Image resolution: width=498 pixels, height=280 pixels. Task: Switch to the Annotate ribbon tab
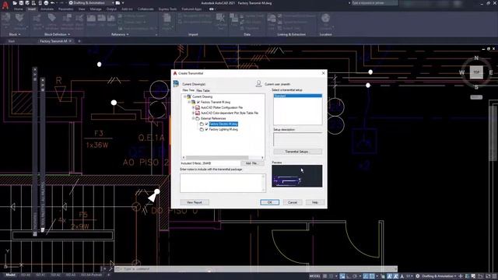(x=47, y=9)
